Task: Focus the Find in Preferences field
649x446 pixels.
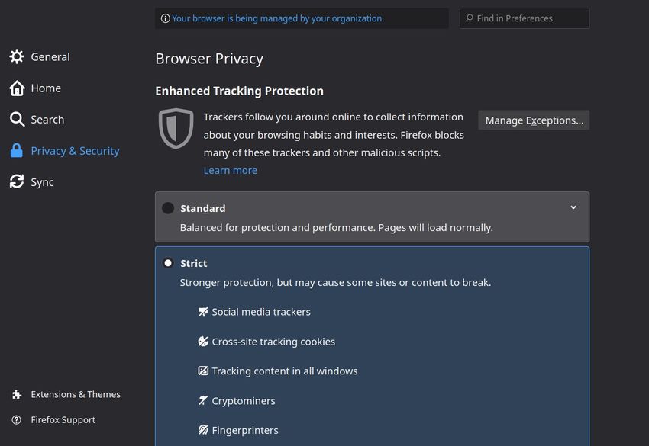Action: (x=525, y=18)
